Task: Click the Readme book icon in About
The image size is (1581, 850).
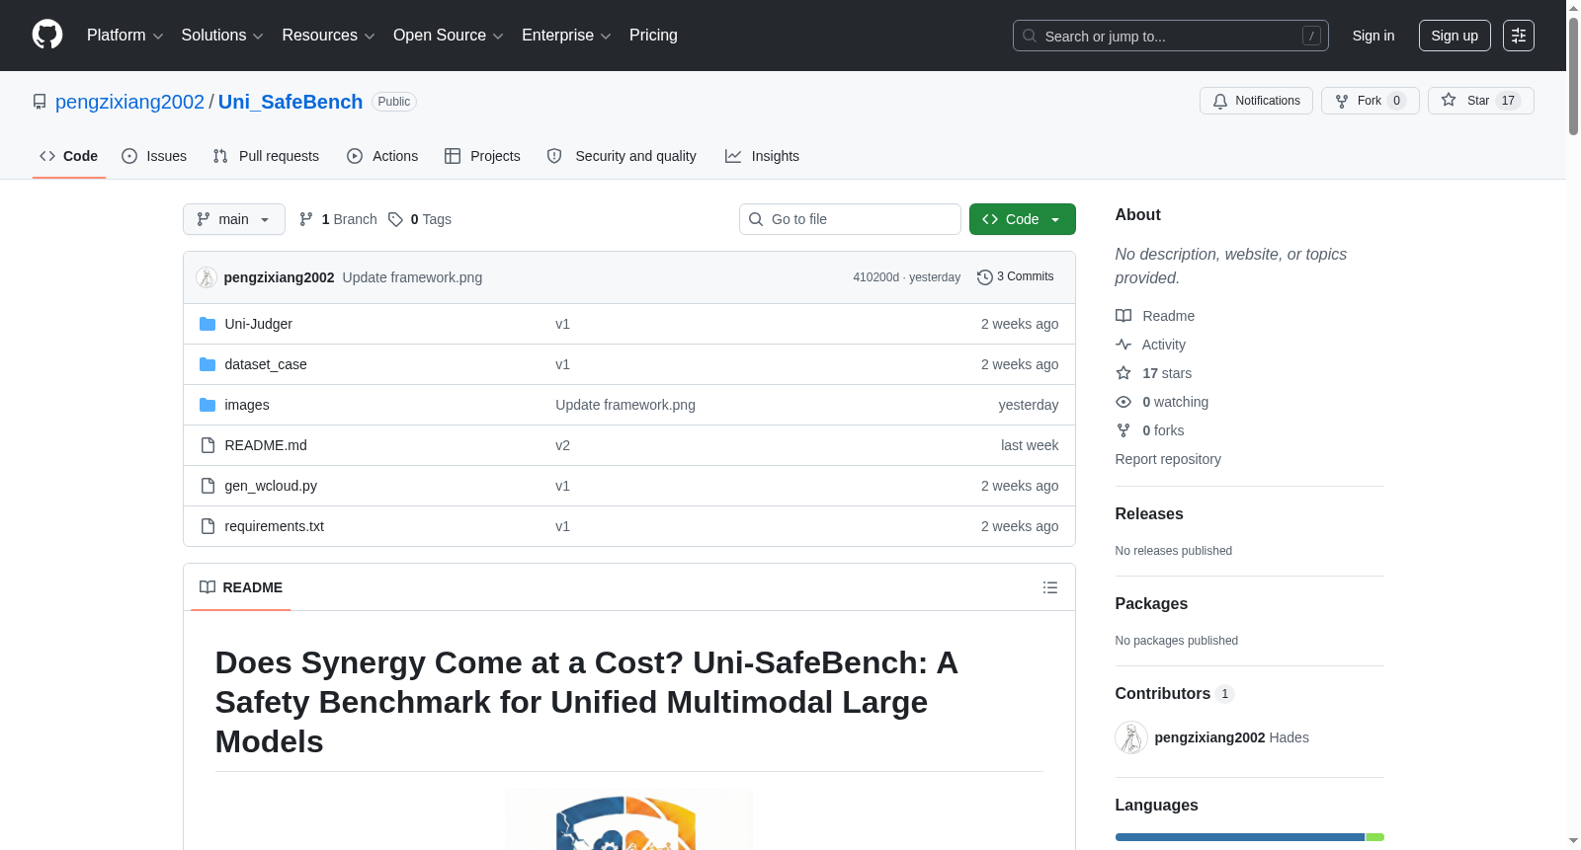Action: coord(1123,316)
